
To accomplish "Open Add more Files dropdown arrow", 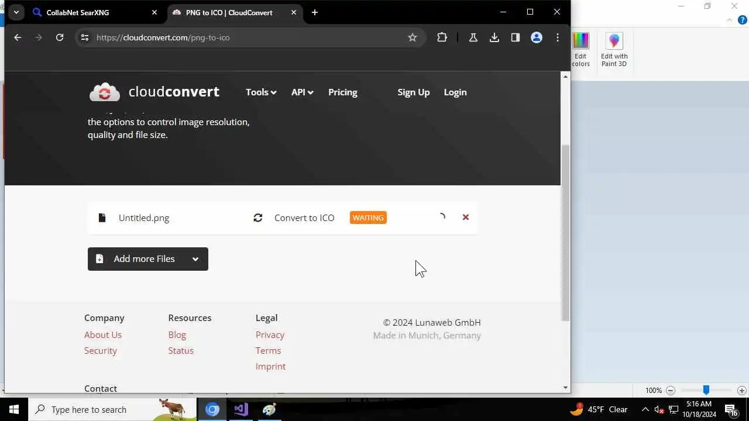I will [195, 259].
